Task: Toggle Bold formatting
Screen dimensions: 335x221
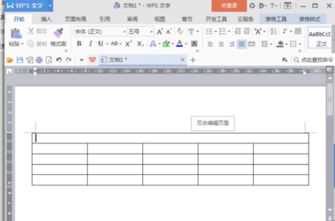Action: pos(79,44)
